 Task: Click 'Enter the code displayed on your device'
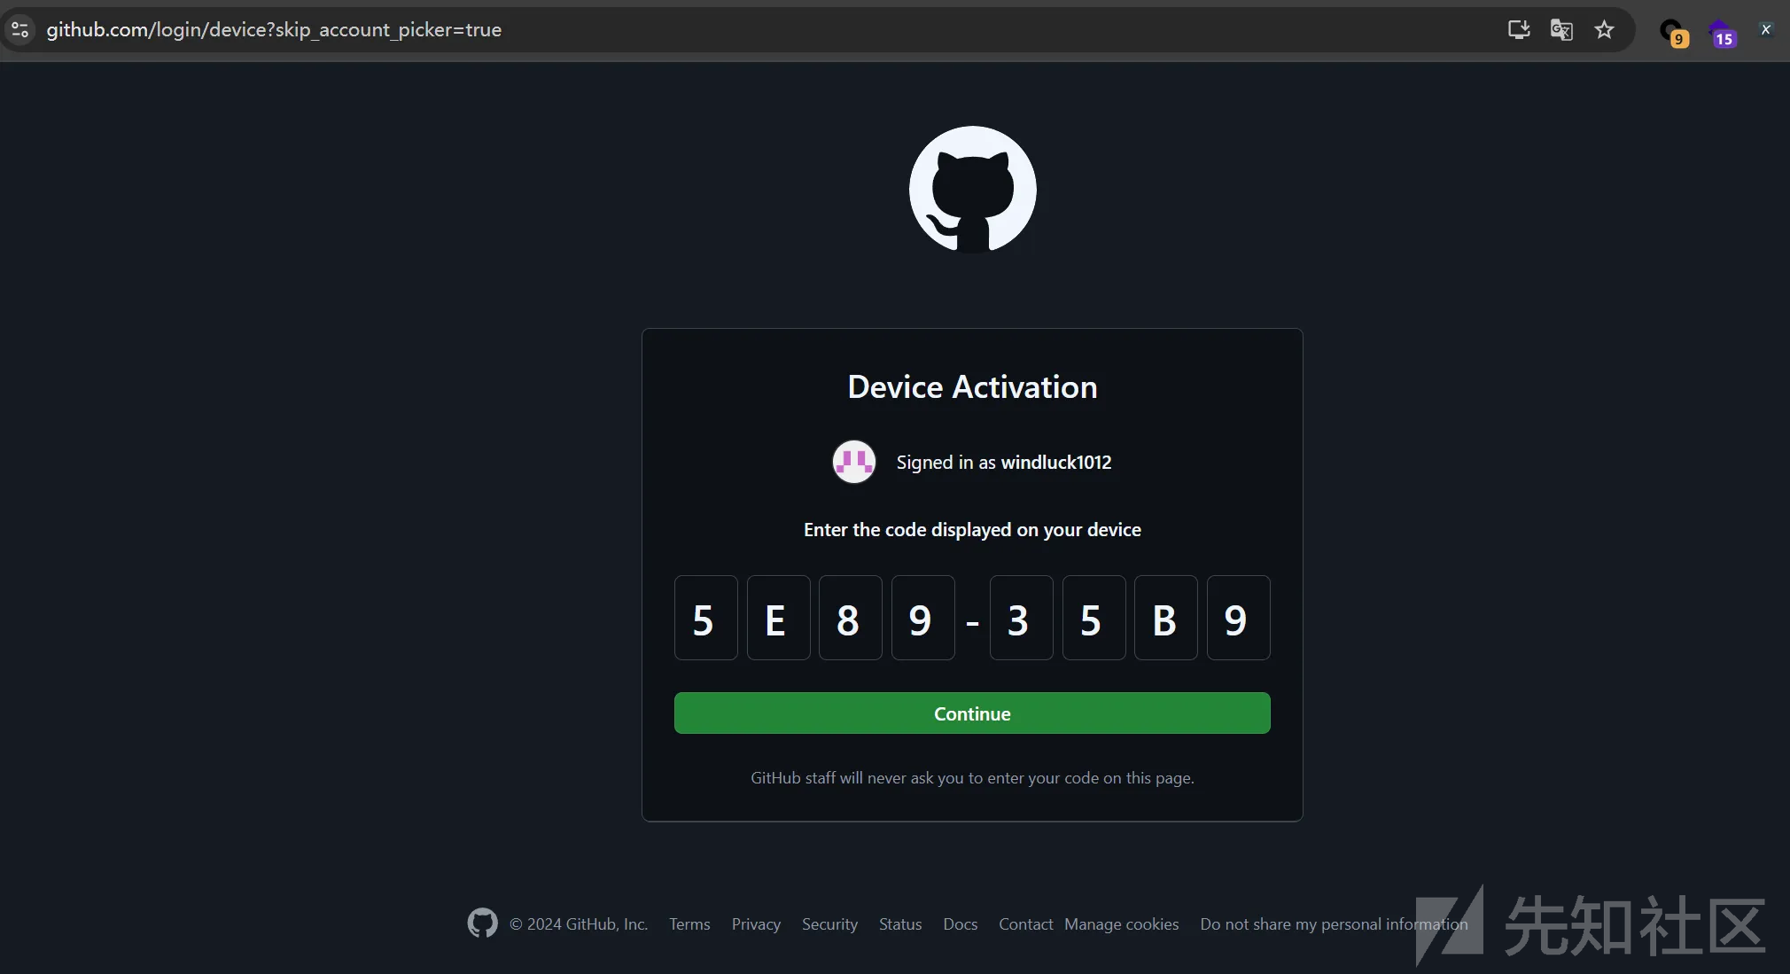tap(972, 530)
